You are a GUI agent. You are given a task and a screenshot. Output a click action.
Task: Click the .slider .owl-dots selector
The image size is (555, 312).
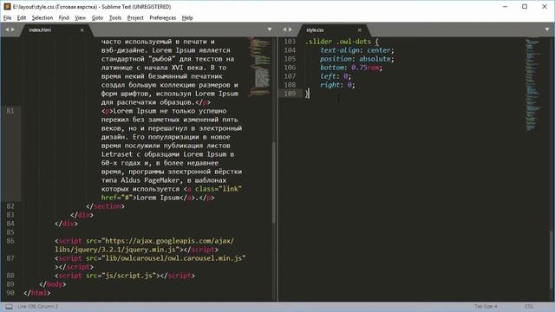point(338,42)
